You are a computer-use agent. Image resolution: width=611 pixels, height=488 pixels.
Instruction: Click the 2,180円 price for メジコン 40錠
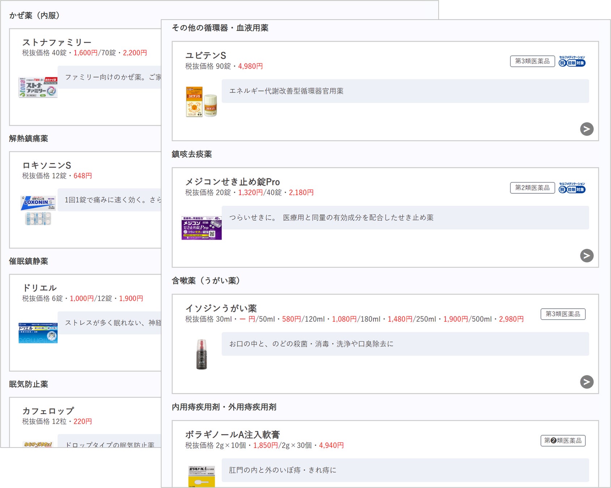pos(301,193)
